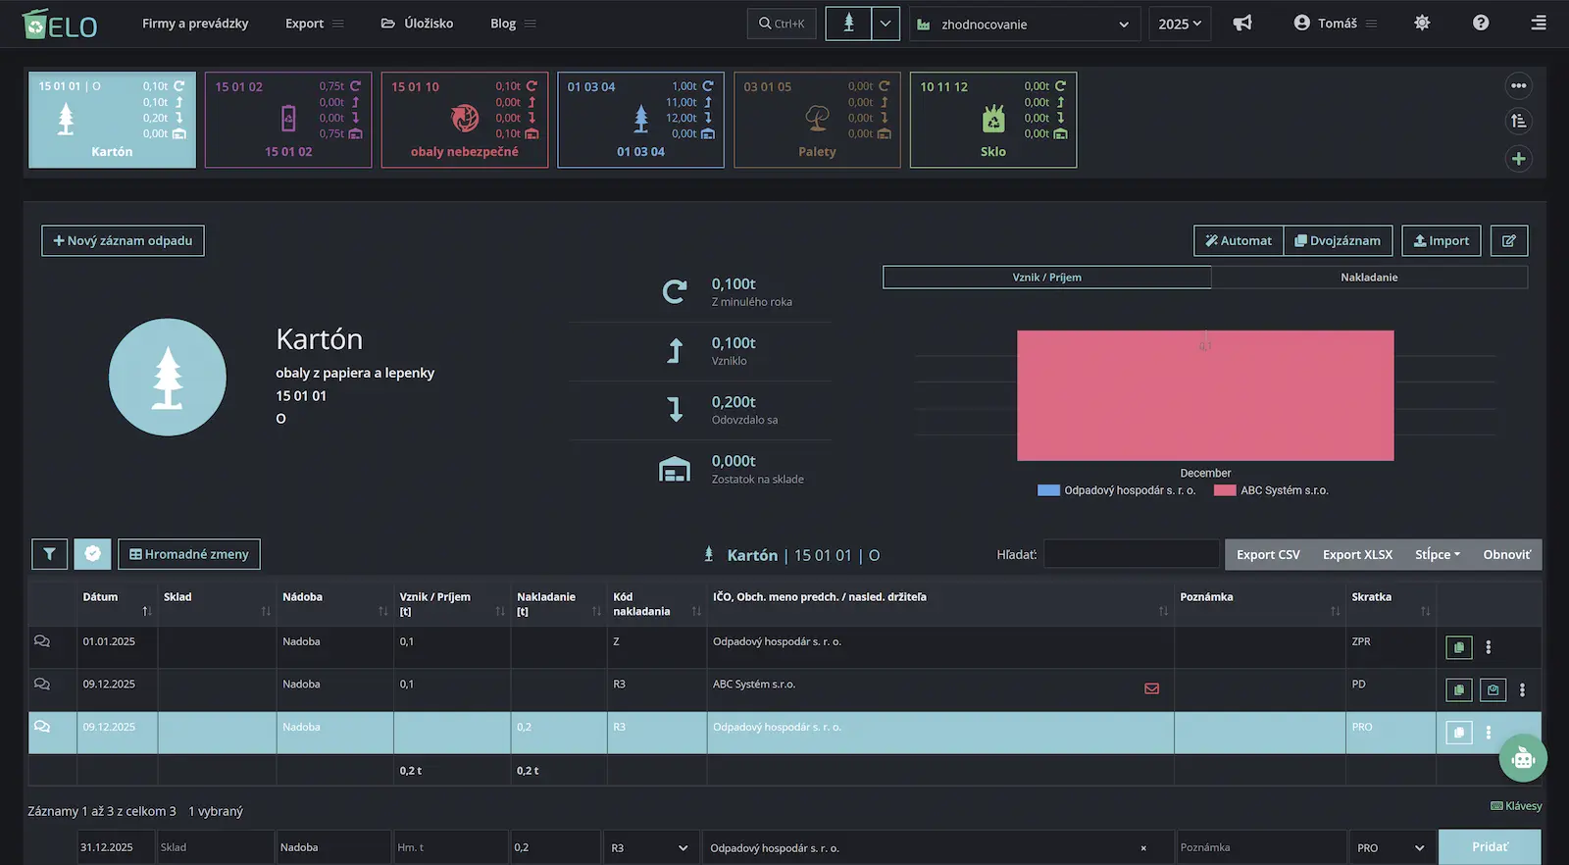Viewport: 1569px width, 865px height.
Task: Open the Firmy a prevádzky menu
Action: tap(195, 24)
